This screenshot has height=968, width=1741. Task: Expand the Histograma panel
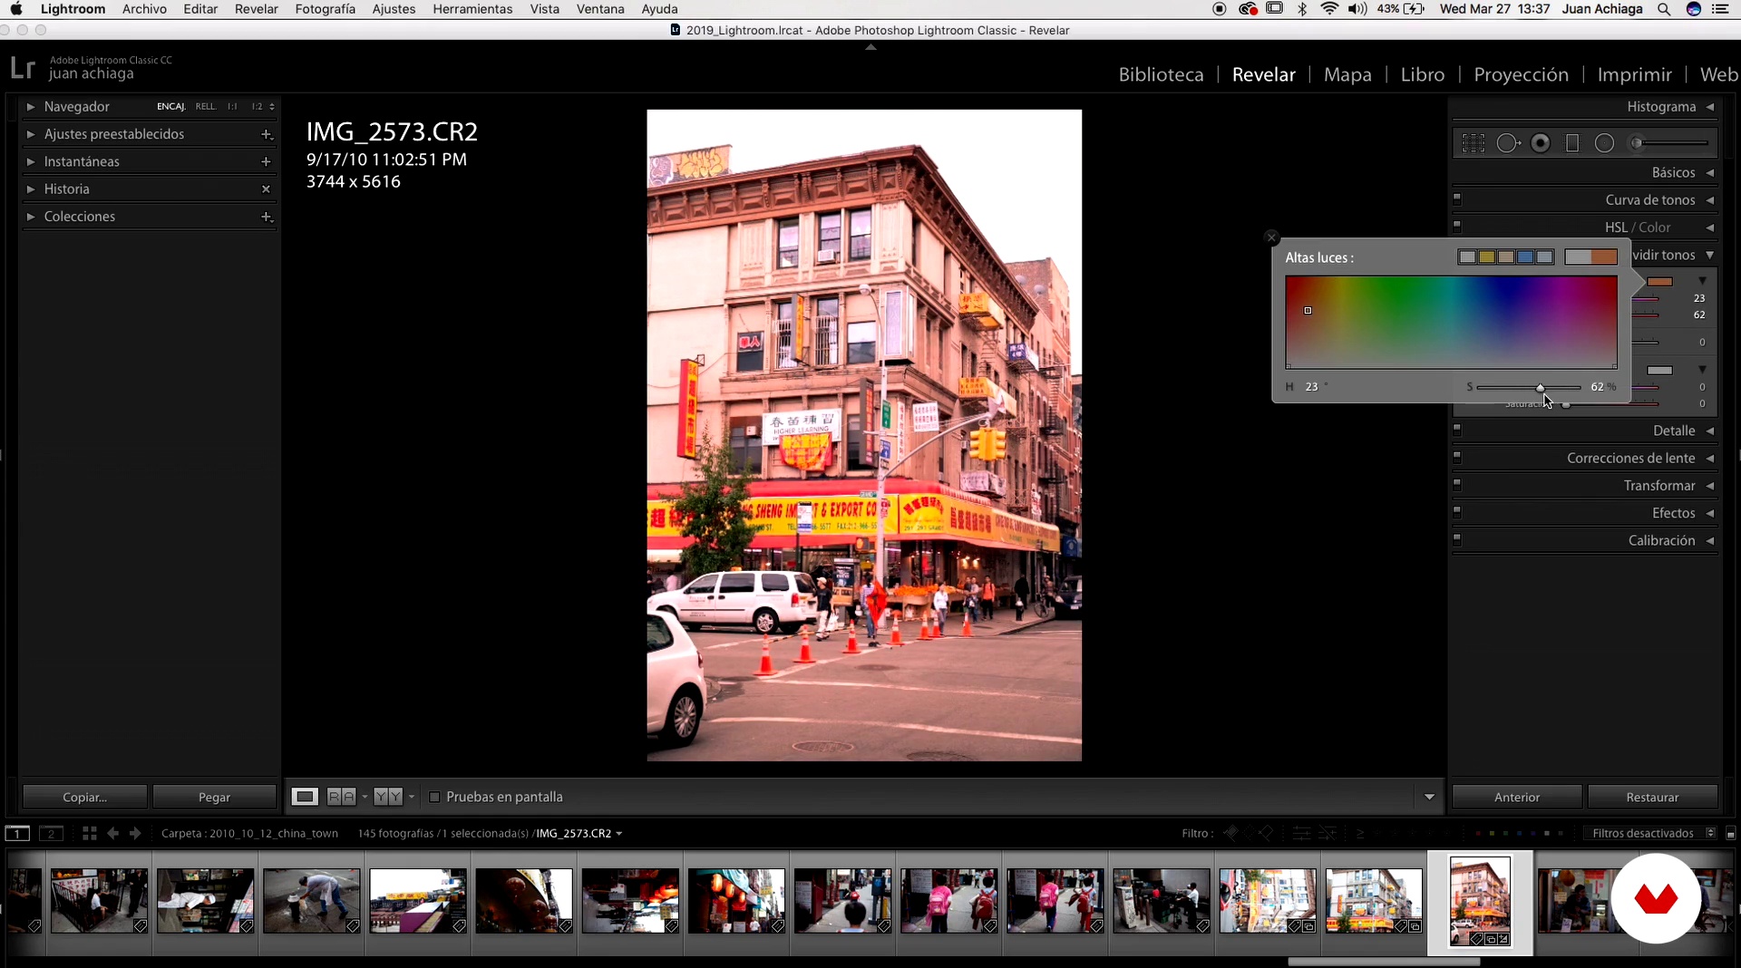(1710, 107)
